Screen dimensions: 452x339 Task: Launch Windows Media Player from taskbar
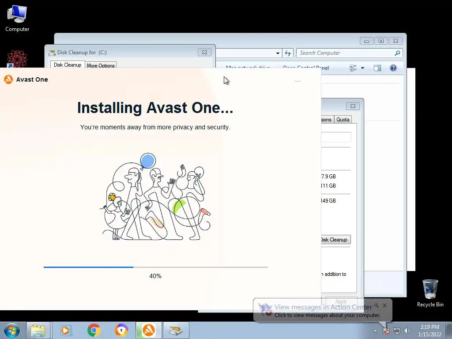[66, 330]
